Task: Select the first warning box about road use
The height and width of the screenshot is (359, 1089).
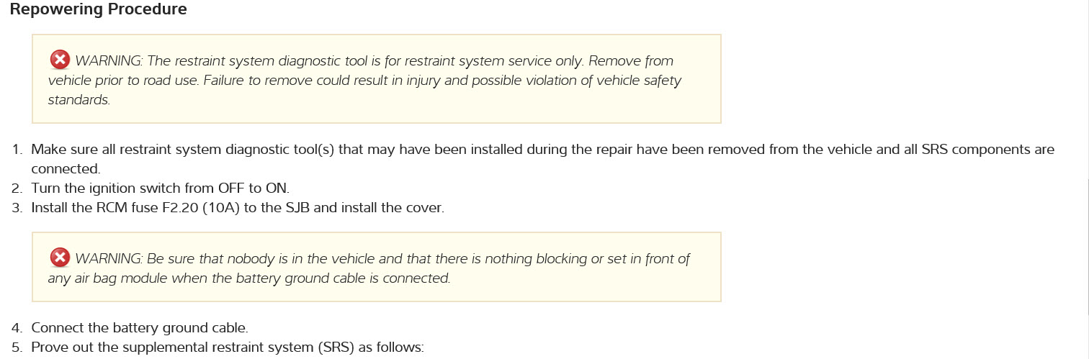Action: pos(376,80)
